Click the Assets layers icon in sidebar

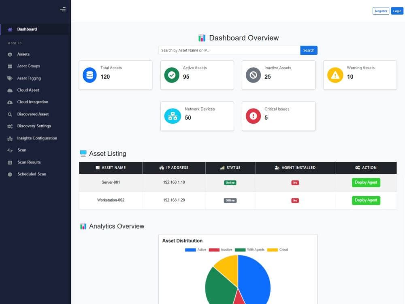point(10,54)
